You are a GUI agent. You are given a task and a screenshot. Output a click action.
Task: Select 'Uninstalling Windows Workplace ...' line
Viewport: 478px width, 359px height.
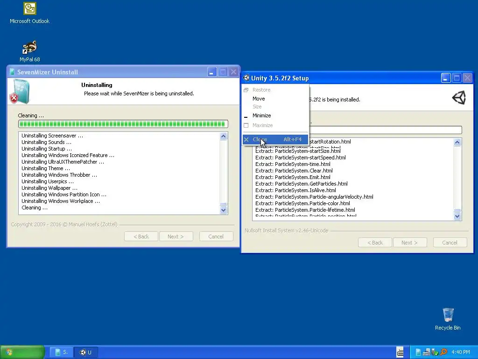(x=61, y=201)
